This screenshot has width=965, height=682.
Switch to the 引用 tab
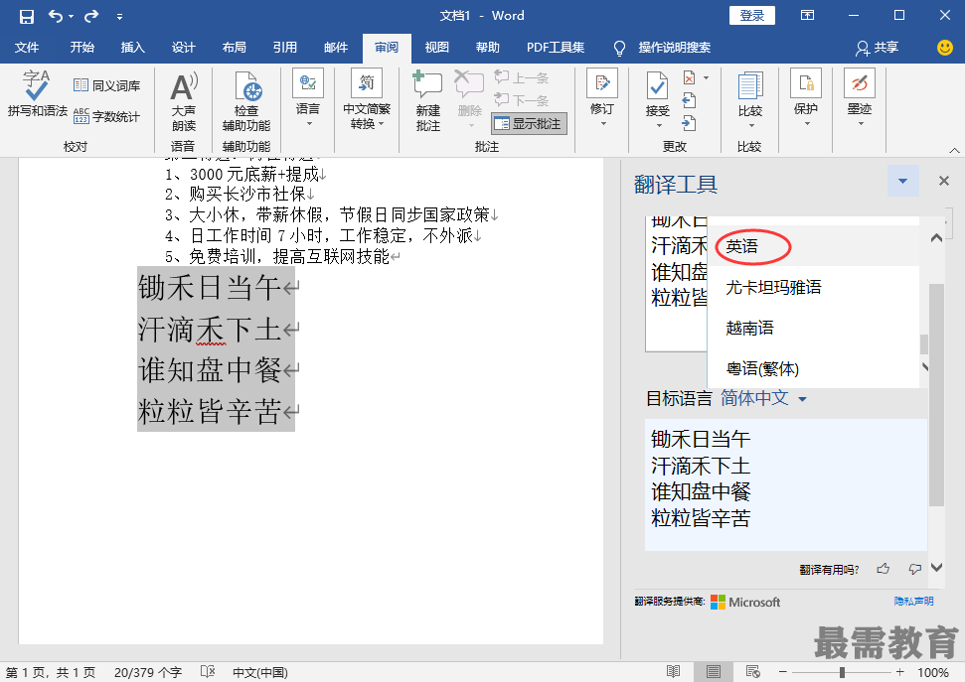coord(285,48)
